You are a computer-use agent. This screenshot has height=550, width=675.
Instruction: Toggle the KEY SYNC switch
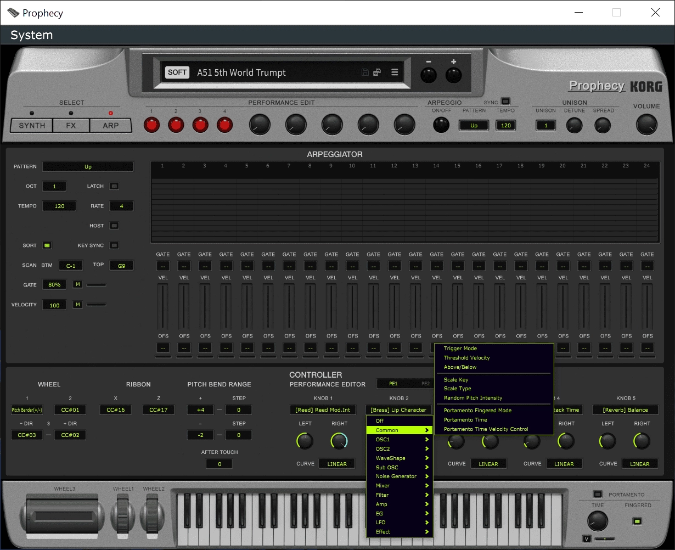tap(114, 245)
